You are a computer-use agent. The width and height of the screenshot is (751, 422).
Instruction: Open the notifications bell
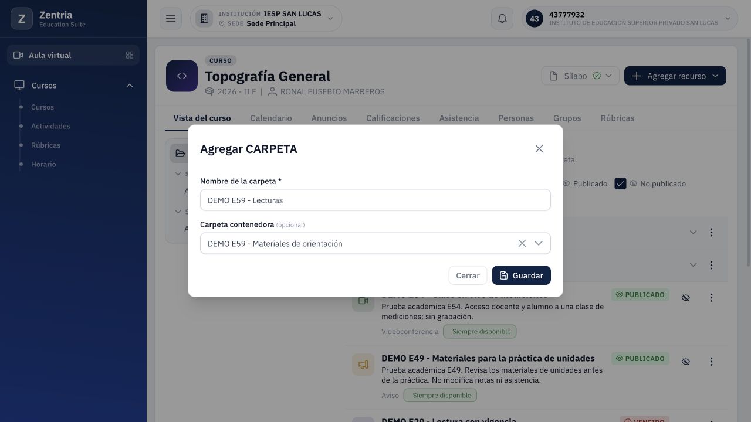tap(502, 19)
